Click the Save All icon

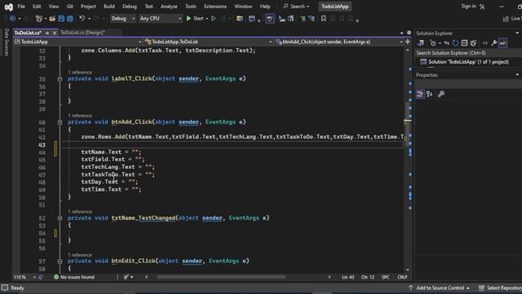pyautogui.click(x=70, y=19)
